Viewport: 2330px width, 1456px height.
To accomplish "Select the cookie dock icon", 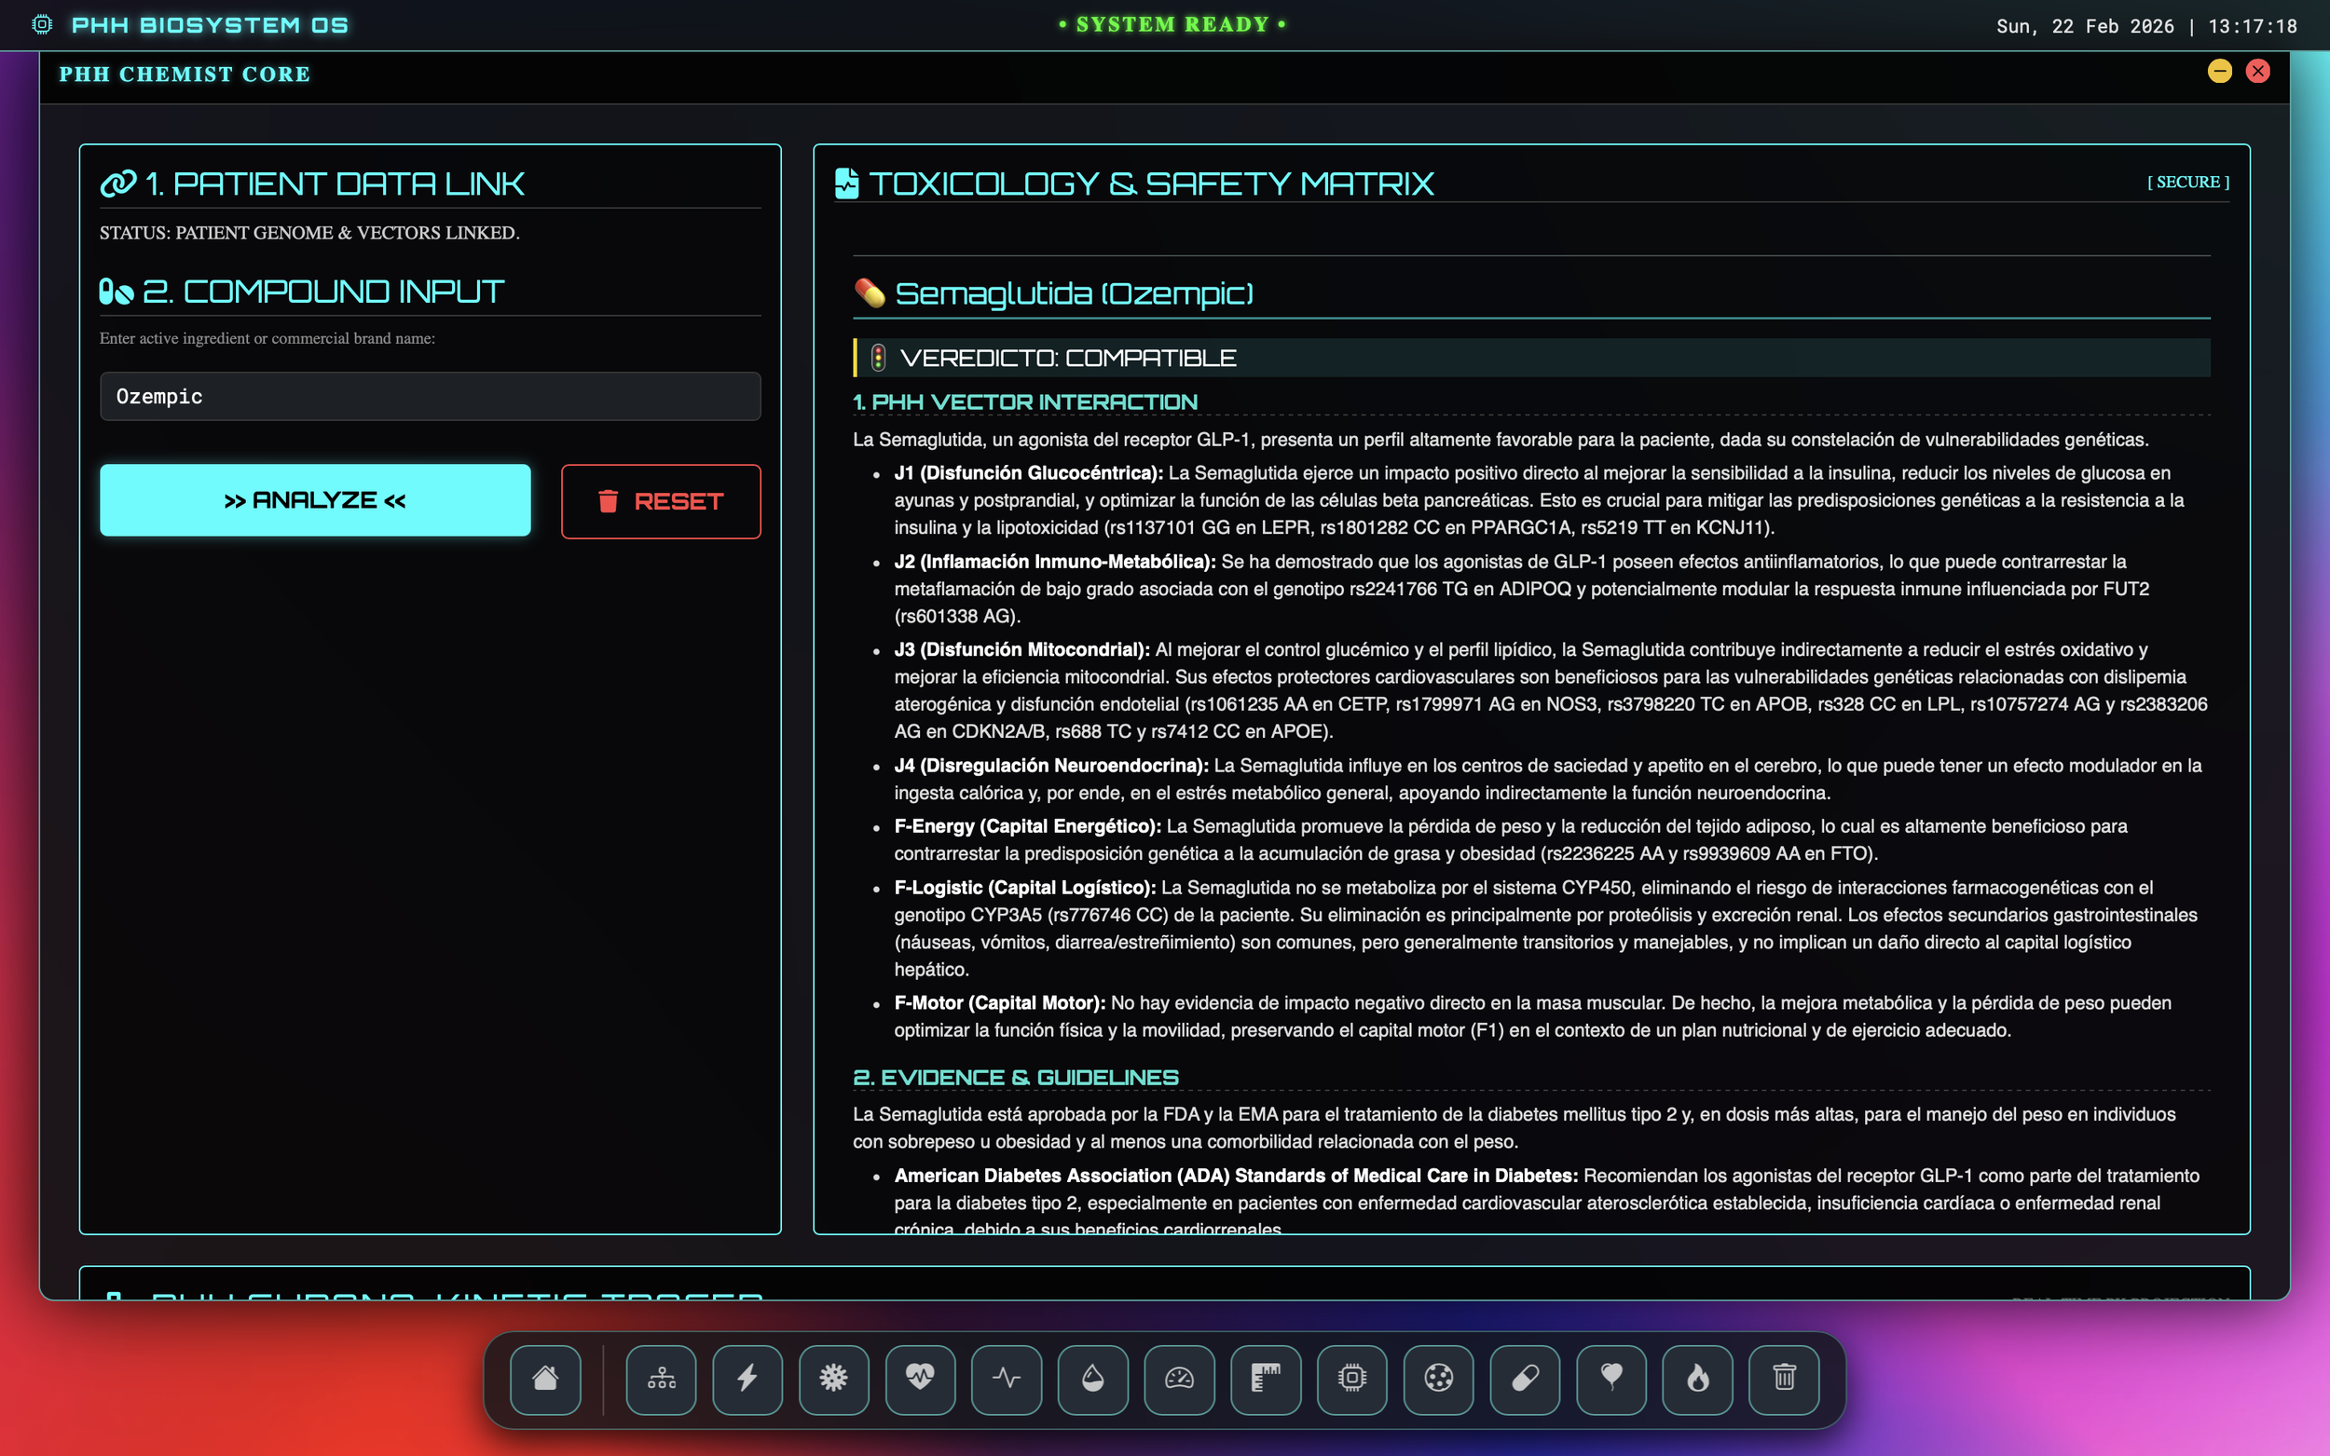I will click(x=1438, y=1378).
